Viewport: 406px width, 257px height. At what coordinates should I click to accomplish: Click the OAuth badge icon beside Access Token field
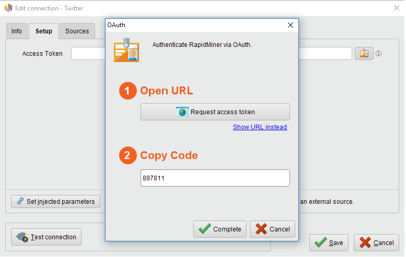pos(364,54)
